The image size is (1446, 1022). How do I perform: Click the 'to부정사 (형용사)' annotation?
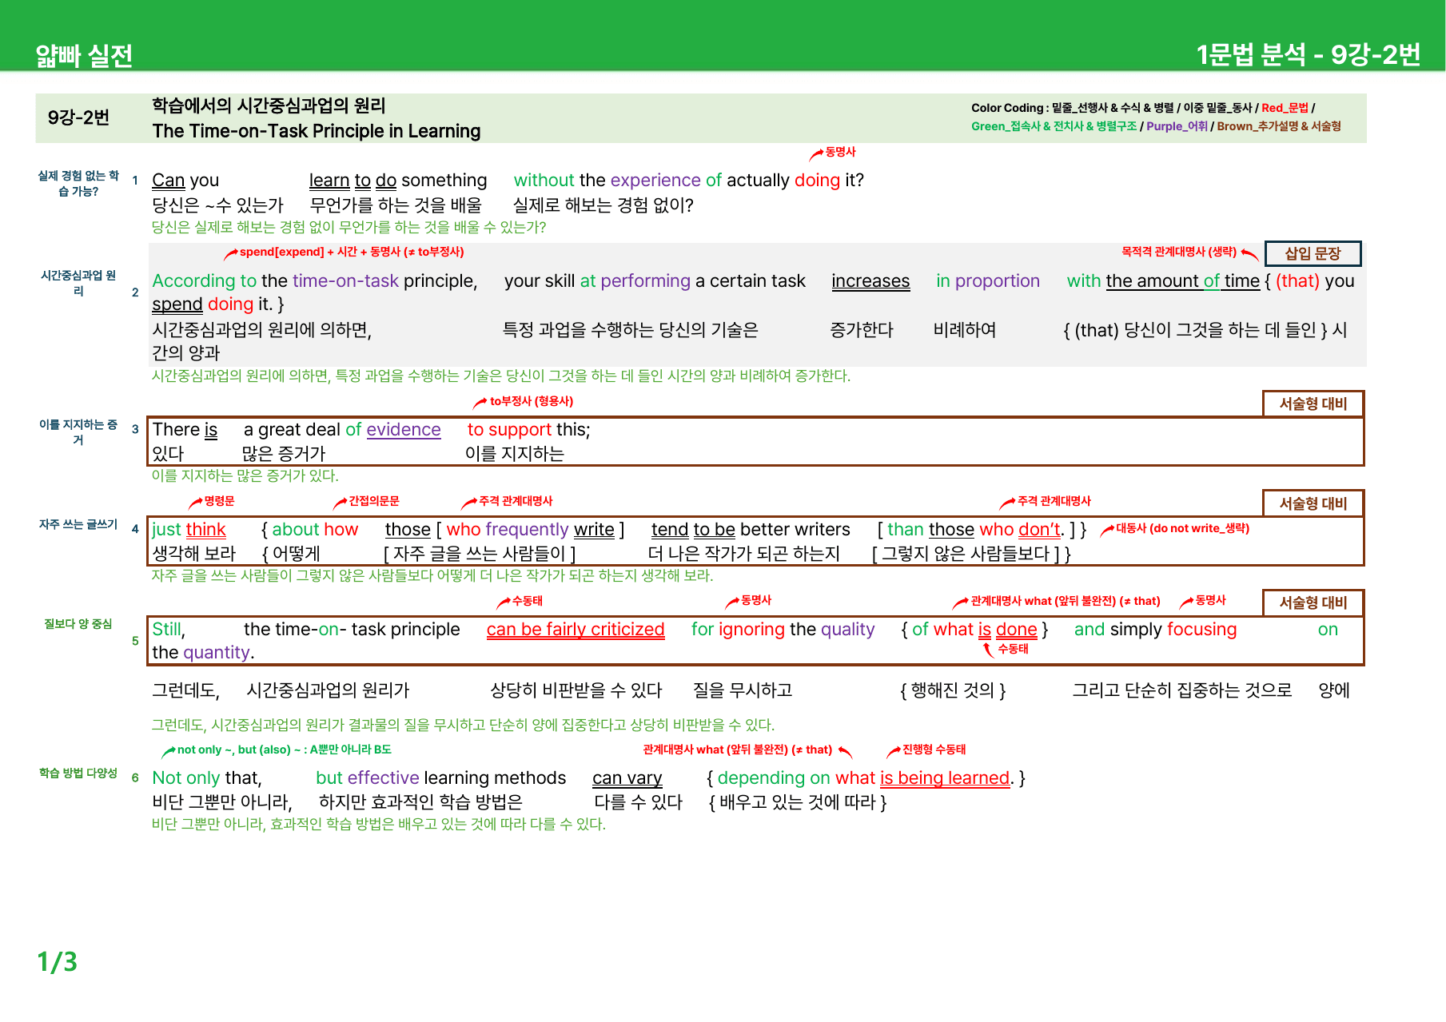[x=532, y=401]
